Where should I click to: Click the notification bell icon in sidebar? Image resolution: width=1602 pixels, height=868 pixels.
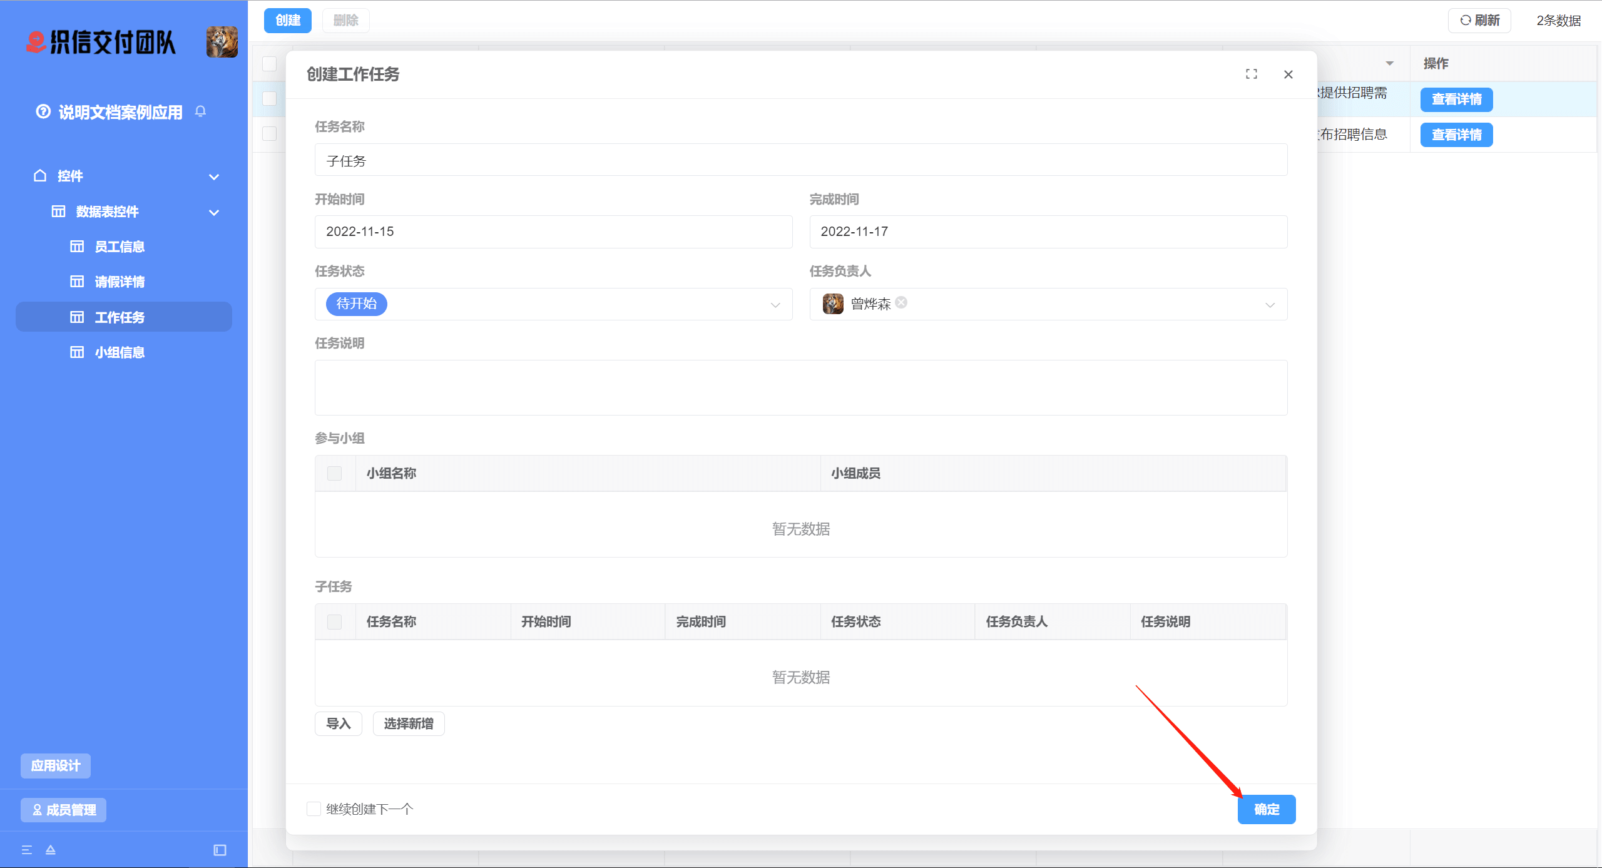click(x=200, y=111)
